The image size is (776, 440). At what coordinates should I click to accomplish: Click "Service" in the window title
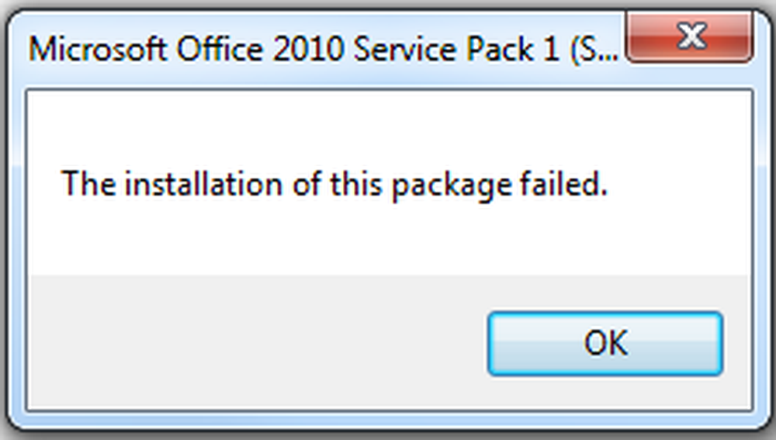[405, 49]
